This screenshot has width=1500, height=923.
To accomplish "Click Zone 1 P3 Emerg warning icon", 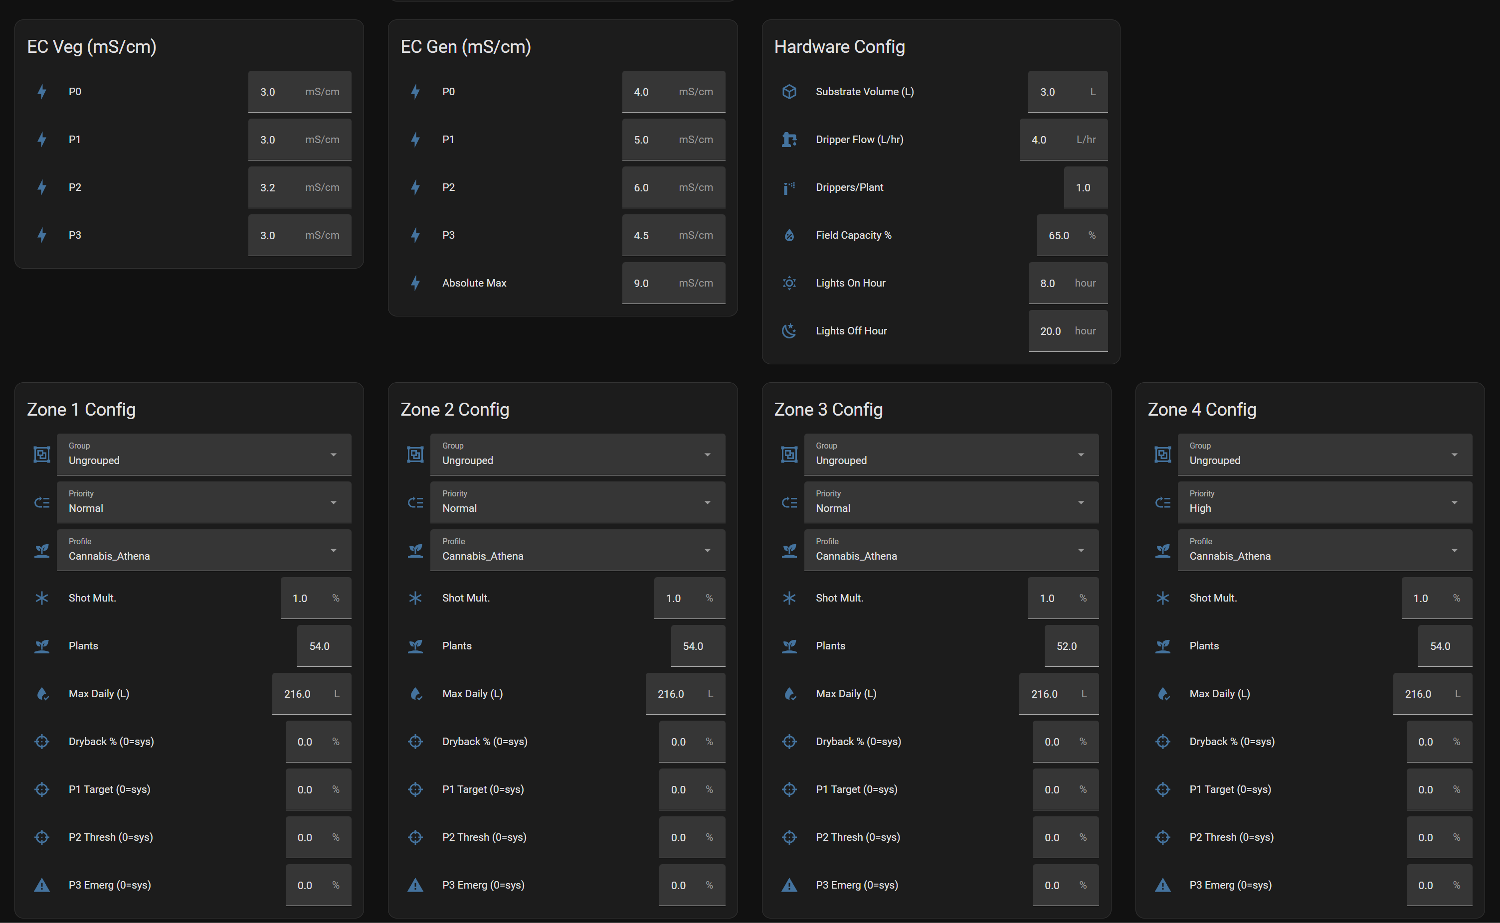I will [41, 885].
